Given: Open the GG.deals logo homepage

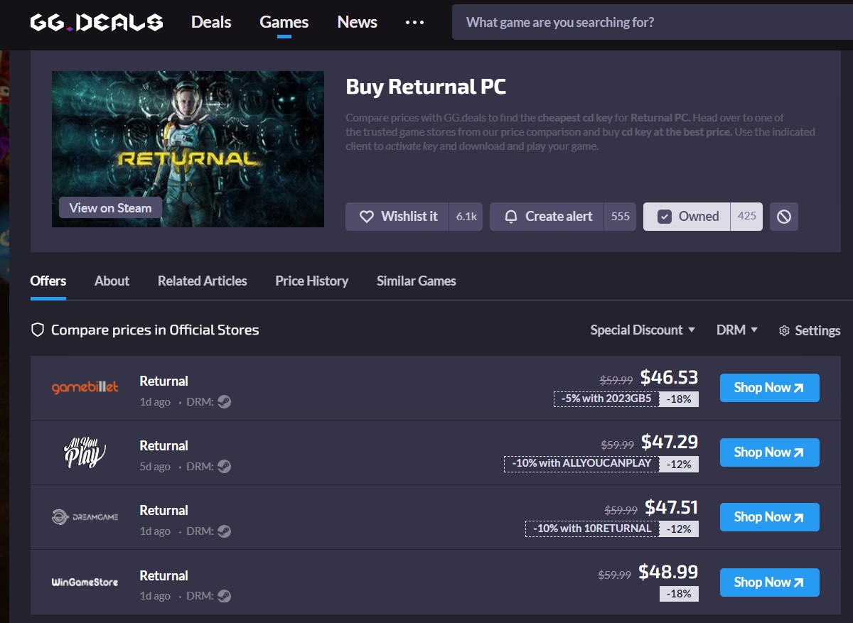Looking at the screenshot, I should (97, 22).
